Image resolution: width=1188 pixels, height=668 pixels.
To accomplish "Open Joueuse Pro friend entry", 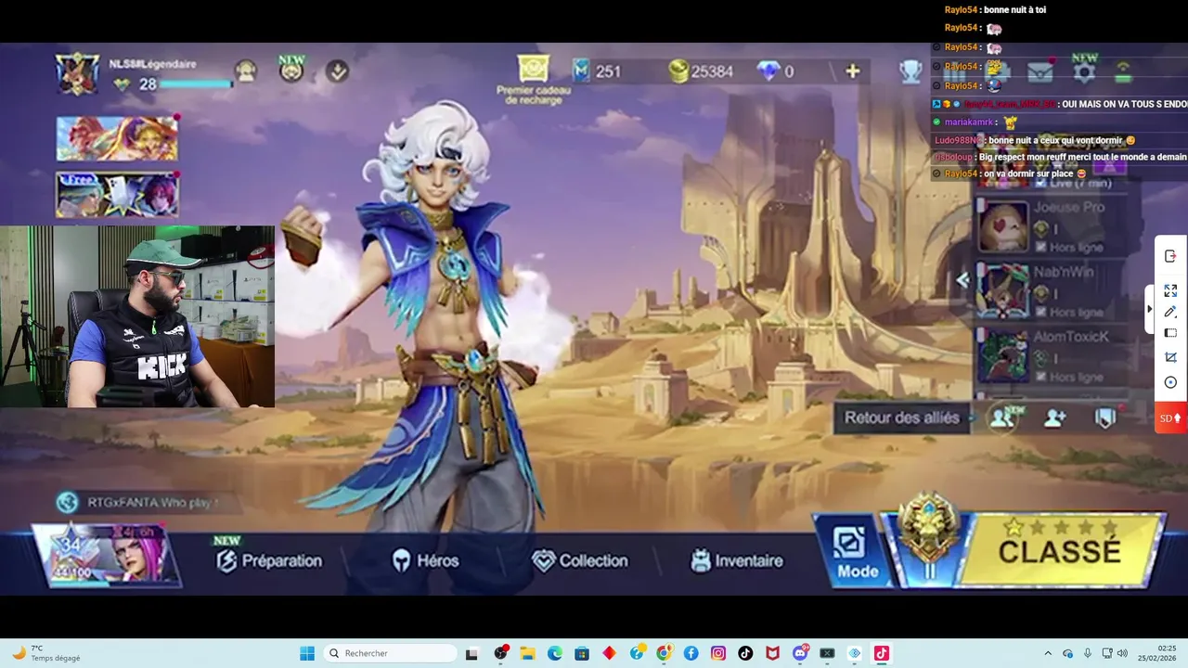I will click(x=1052, y=226).
